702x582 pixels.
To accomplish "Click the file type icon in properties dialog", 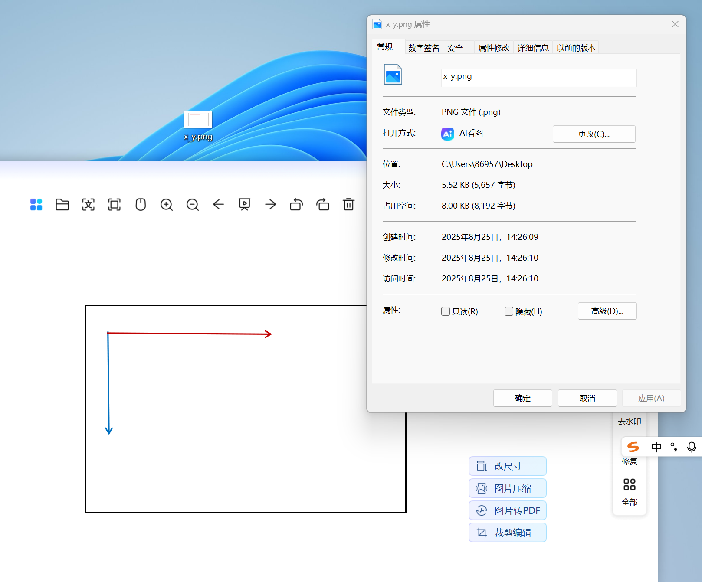I will tap(393, 75).
